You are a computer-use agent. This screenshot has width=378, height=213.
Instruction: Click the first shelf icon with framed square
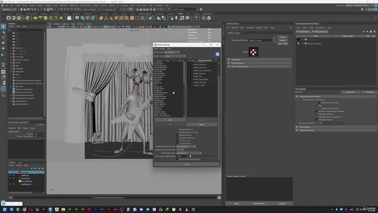pos(9,18)
